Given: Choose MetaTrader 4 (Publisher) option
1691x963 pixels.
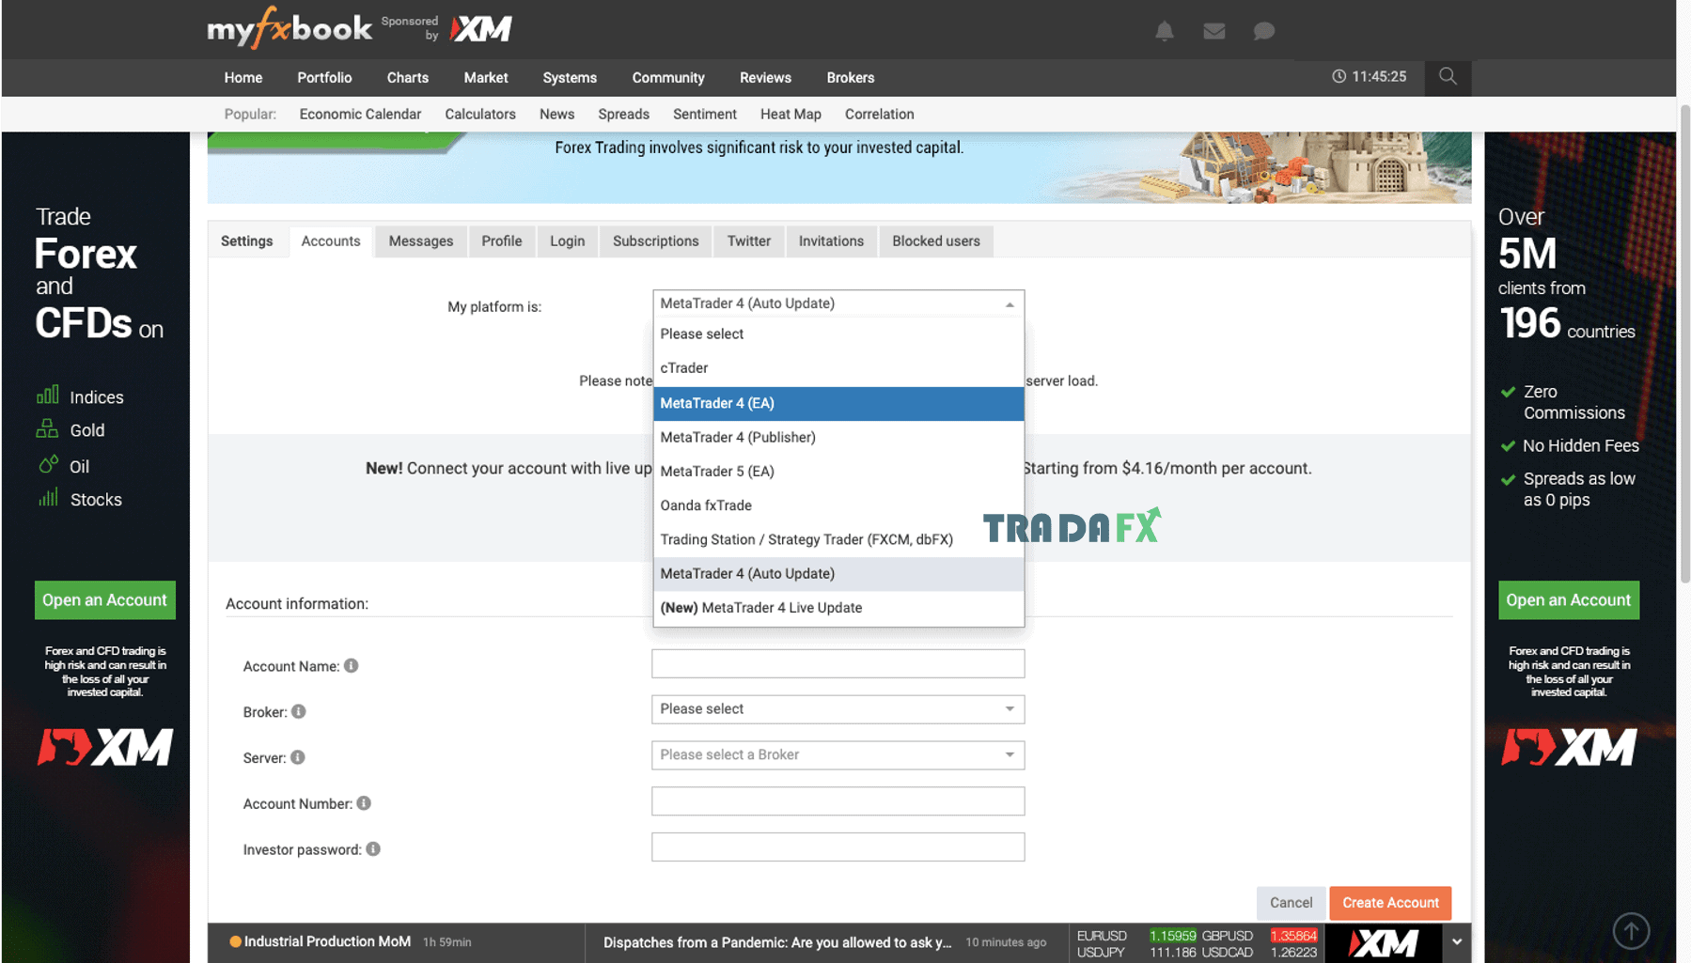Looking at the screenshot, I should (838, 437).
